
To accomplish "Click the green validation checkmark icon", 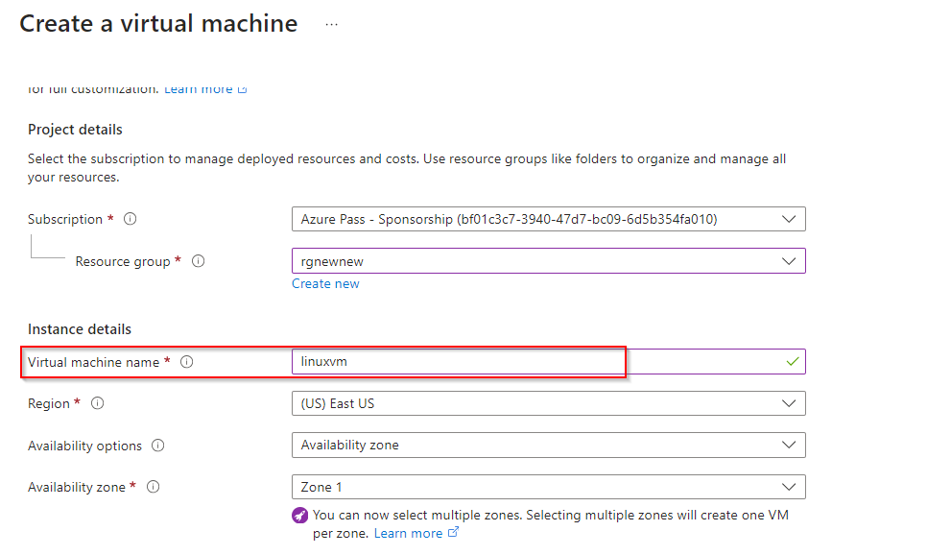I will pyautogui.click(x=792, y=362).
